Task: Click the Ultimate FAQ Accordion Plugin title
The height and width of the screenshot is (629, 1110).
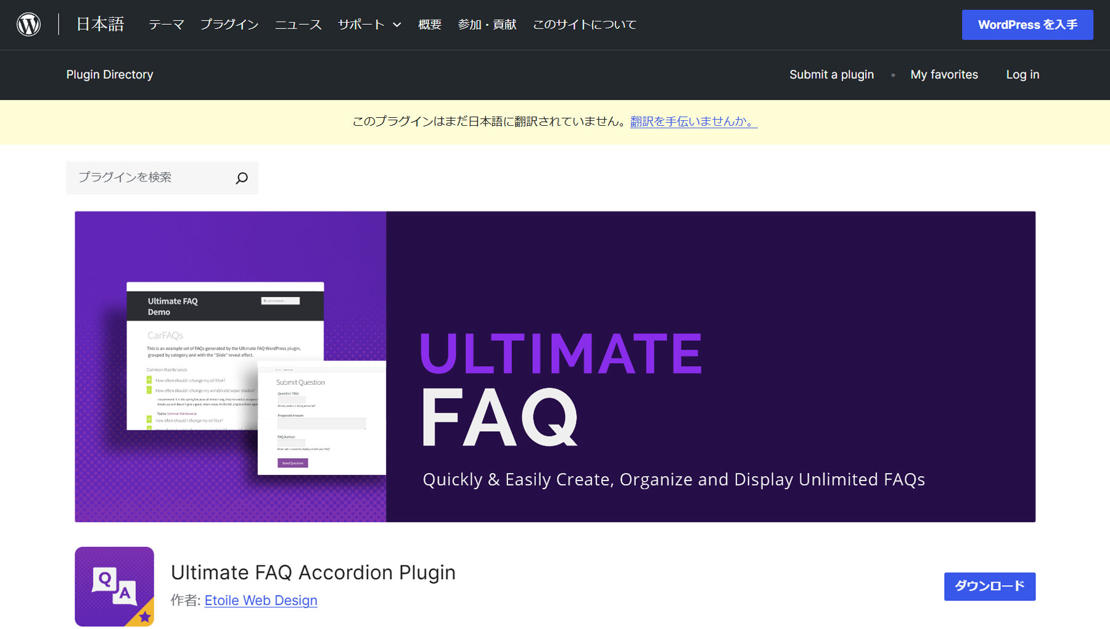Action: point(313,572)
